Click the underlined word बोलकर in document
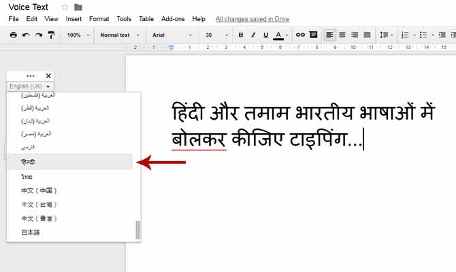 click(199, 139)
